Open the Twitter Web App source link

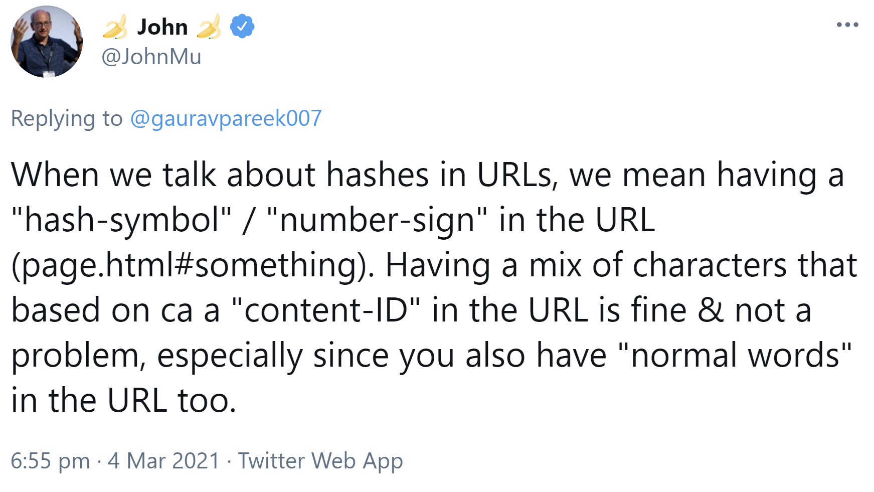coord(320,460)
